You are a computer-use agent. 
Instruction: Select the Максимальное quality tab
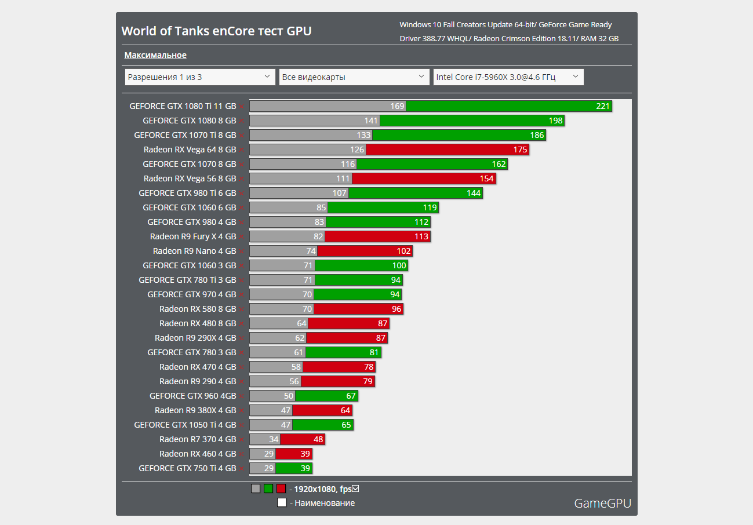pyautogui.click(x=155, y=55)
